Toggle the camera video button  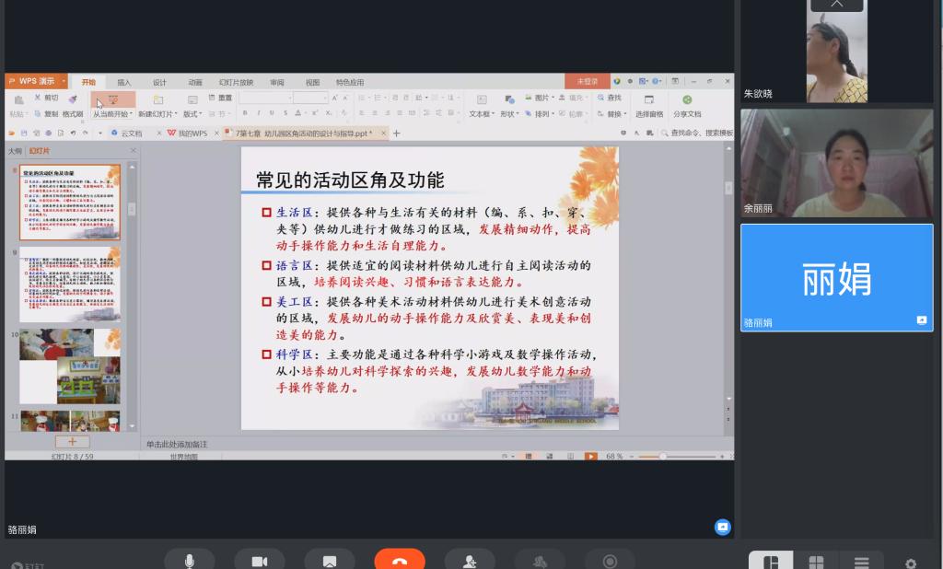coord(260,561)
